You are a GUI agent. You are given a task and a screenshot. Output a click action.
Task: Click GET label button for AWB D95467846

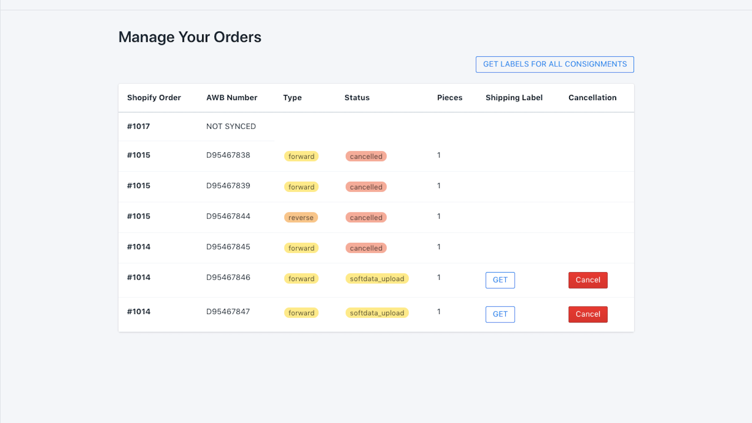[500, 280]
